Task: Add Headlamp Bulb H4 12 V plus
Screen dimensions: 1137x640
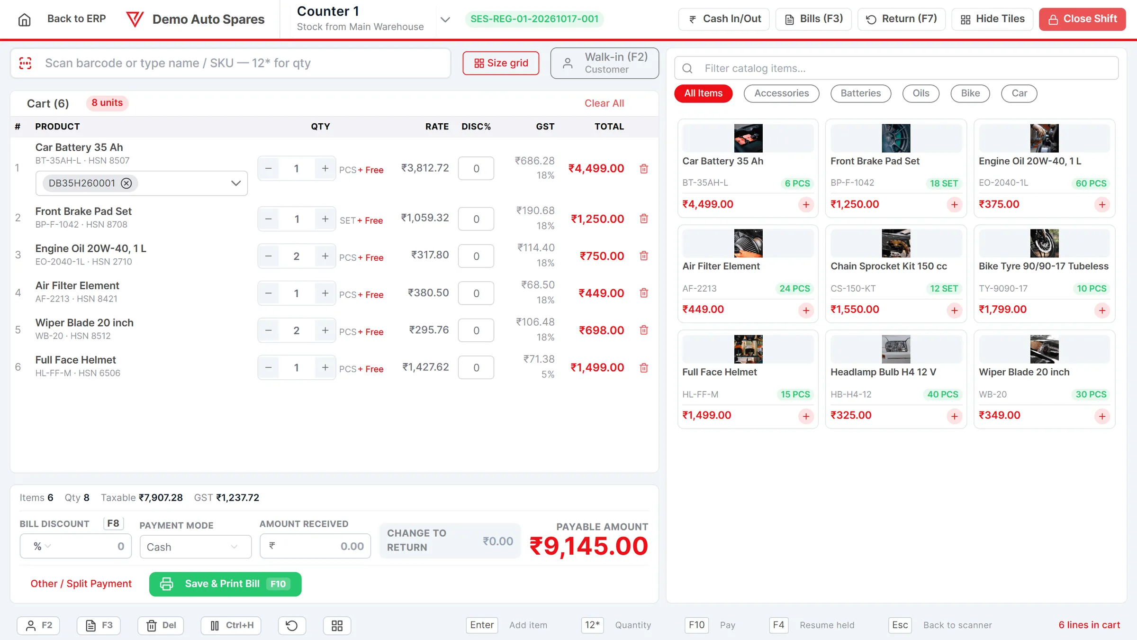Action: pos(954,416)
